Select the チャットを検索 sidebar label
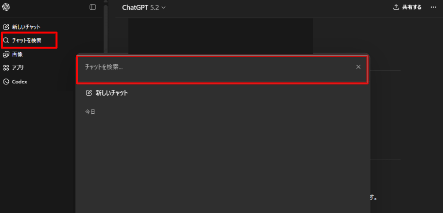443x213 pixels. [27, 40]
